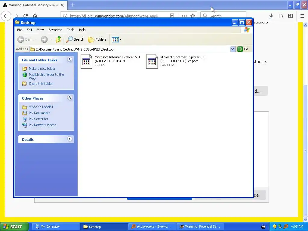Click Firefox's back arrow button
Image resolution: width=308 pixels, height=231 pixels.
[6, 16]
